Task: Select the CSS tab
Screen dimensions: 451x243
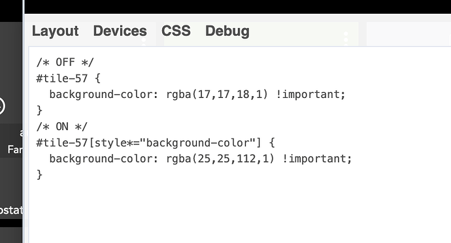Action: (x=176, y=31)
